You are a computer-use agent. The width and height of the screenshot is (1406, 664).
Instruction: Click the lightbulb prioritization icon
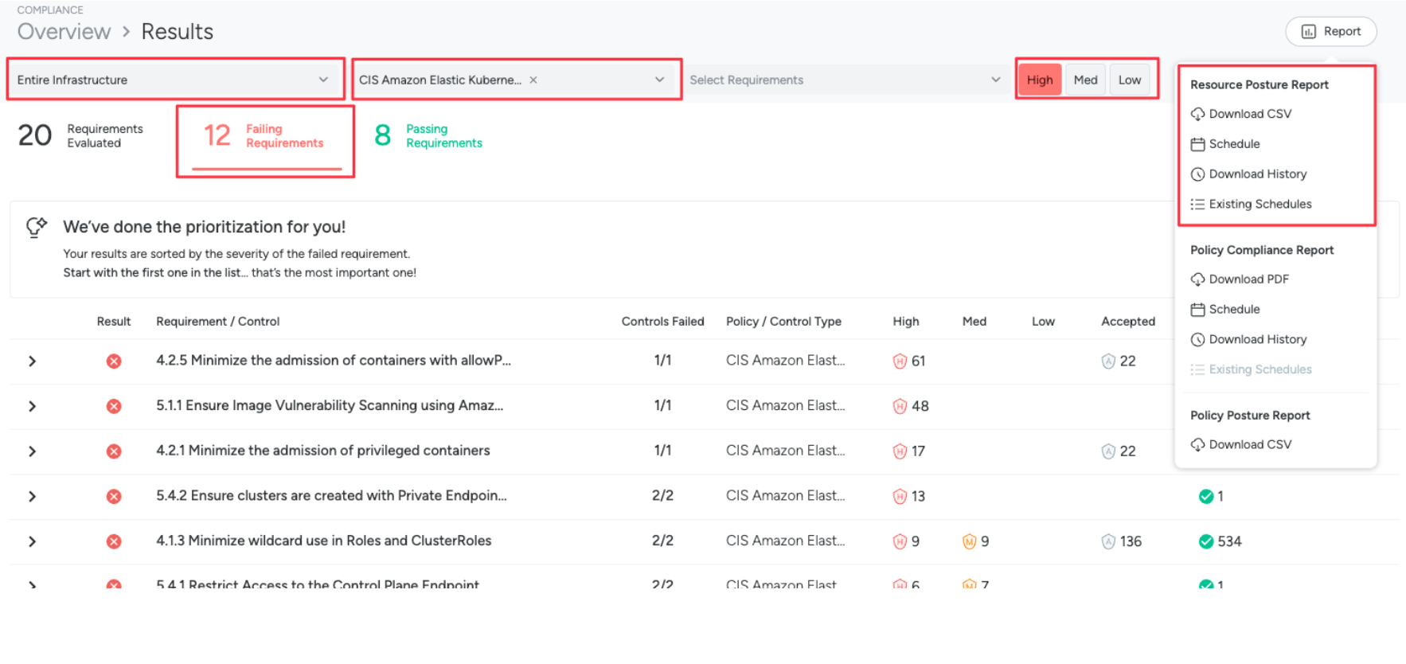(x=37, y=228)
